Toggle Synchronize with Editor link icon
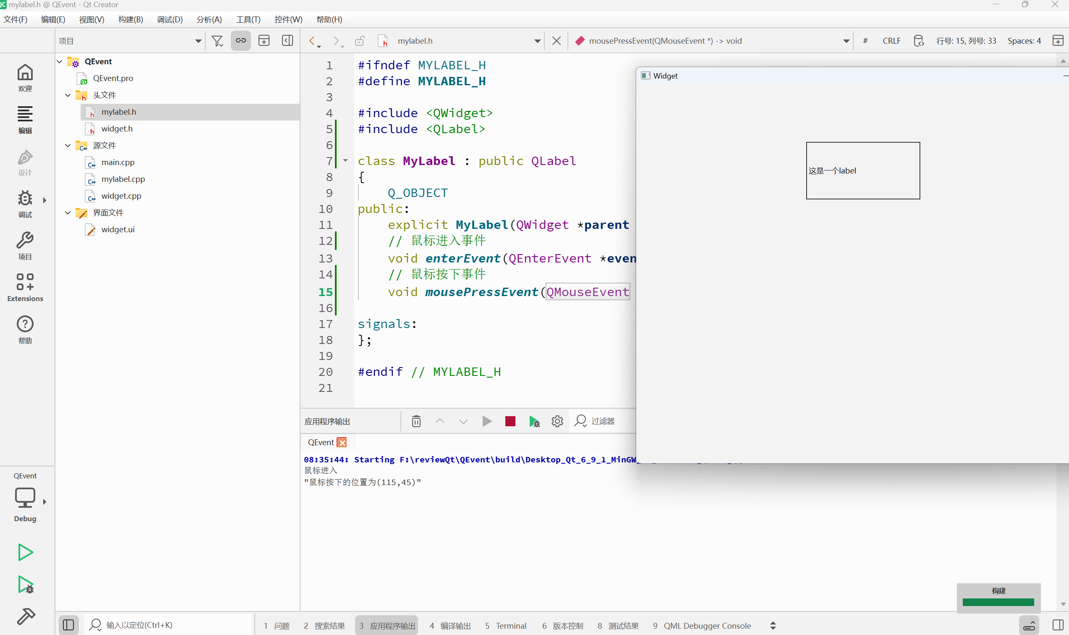1069x635 pixels. pos(241,41)
